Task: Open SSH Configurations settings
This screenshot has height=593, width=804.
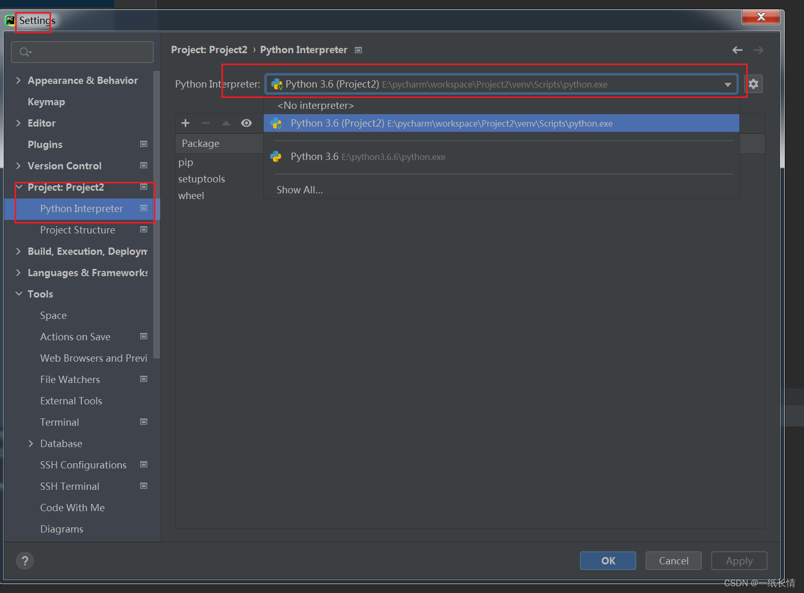Action: [x=83, y=465]
